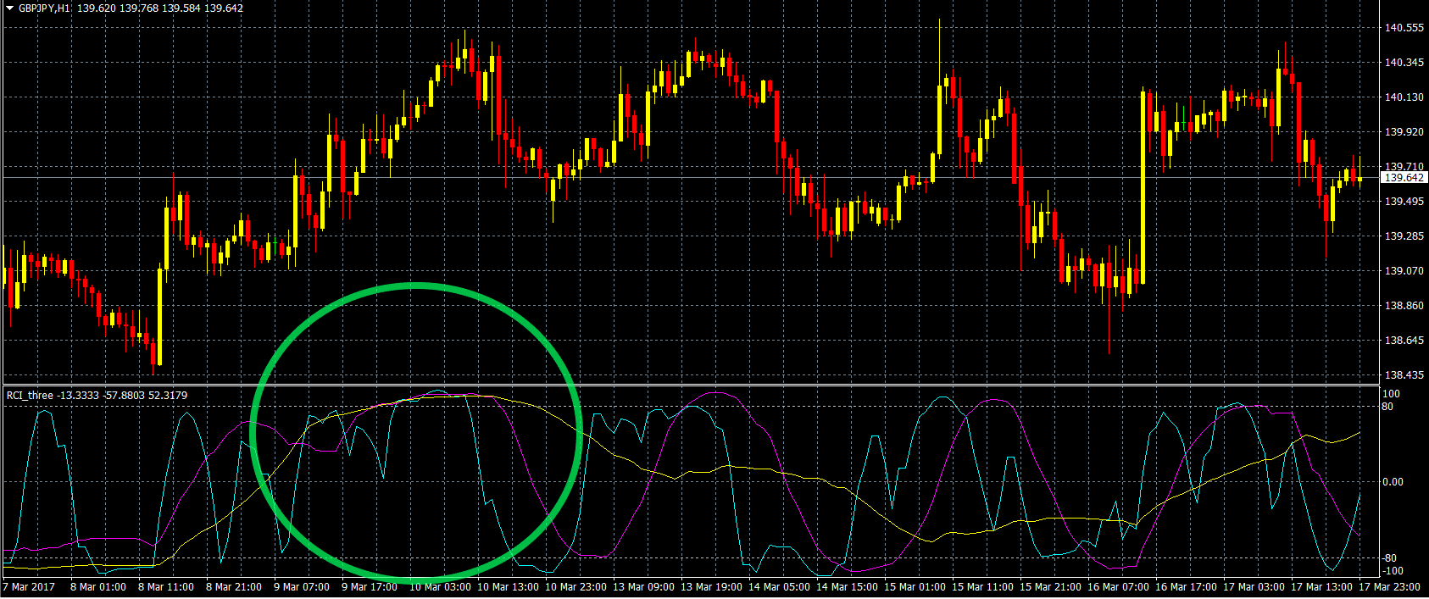Click the 140.130 price axis label
The height and width of the screenshot is (599, 1429).
[x=1404, y=97]
